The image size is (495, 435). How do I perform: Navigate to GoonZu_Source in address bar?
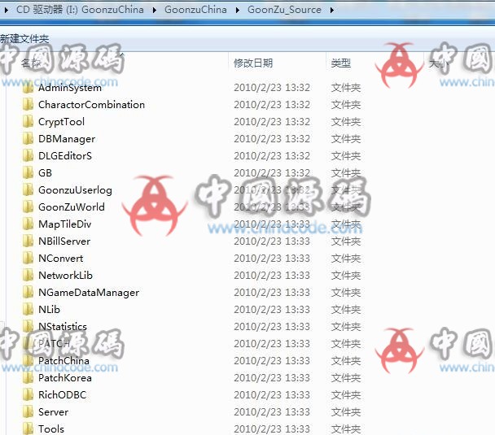tap(284, 11)
